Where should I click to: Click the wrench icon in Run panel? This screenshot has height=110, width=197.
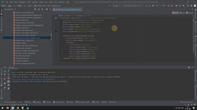pos(5,75)
